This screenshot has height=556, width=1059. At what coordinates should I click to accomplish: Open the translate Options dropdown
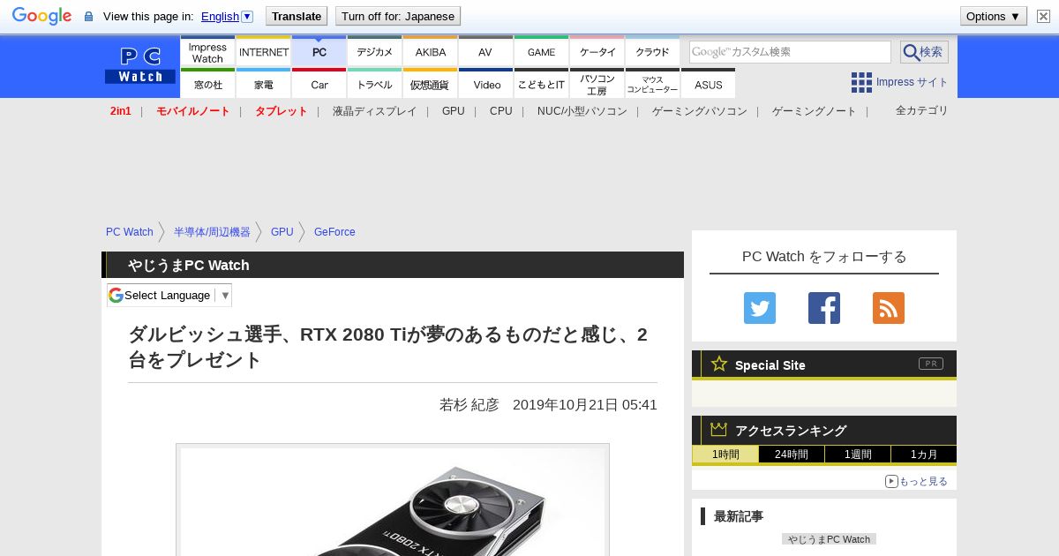994,16
